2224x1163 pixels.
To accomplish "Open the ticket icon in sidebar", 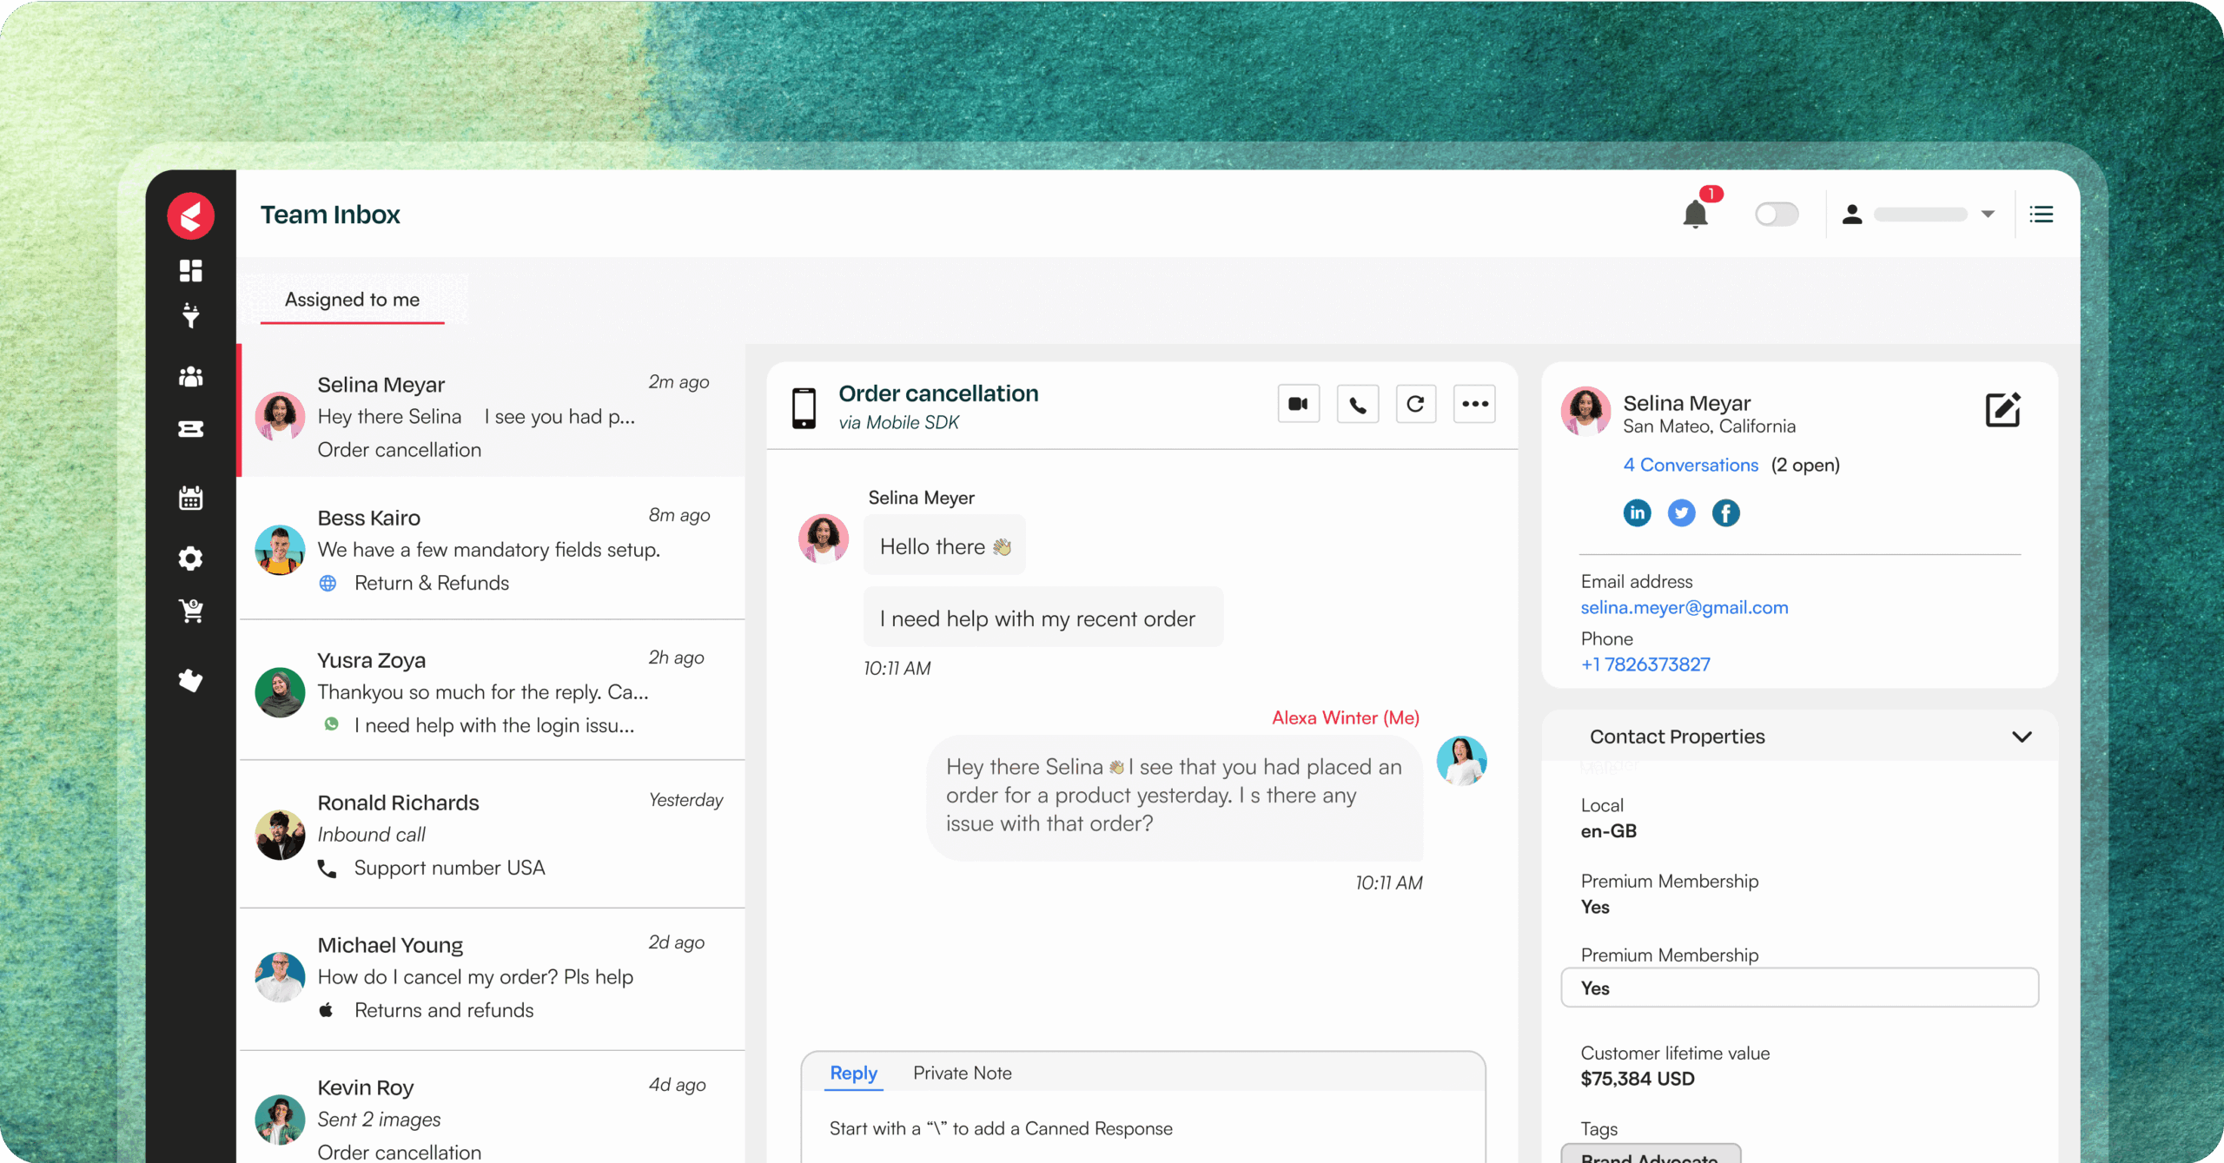I will (191, 429).
